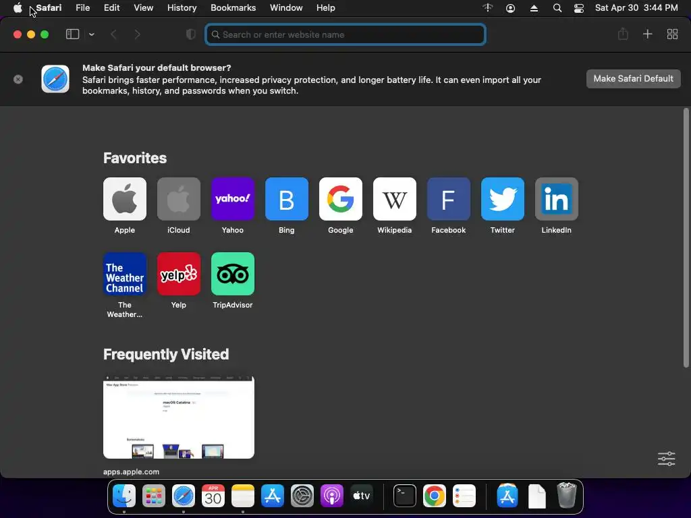
Task: Open the TripAdvisor favorite tile
Action: coord(233,274)
